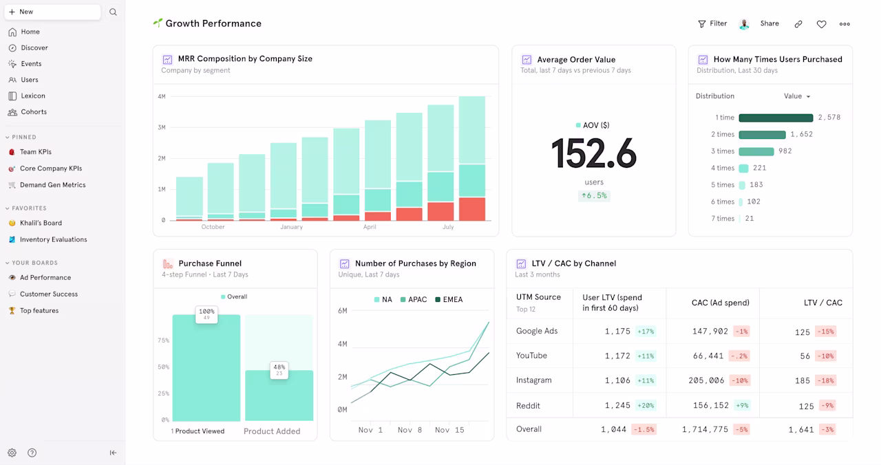The height and width of the screenshot is (465, 881).
Task: Click the Instagram row label
Action: tap(534, 380)
